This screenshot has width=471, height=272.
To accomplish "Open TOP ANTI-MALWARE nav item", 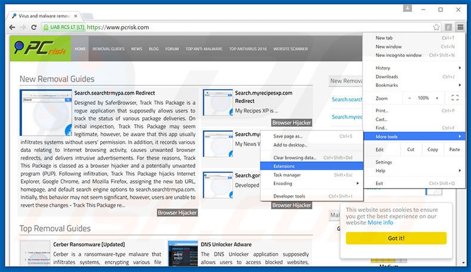I will (x=204, y=49).
